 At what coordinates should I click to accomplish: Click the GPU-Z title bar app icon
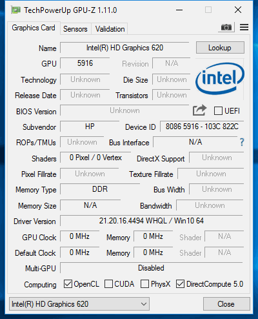[x=16, y=10]
